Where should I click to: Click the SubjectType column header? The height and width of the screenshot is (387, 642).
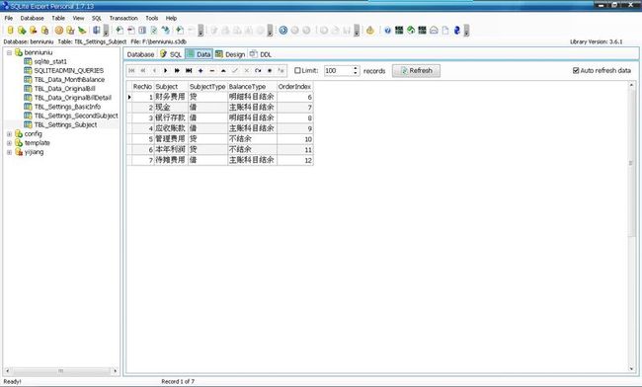pyautogui.click(x=207, y=87)
